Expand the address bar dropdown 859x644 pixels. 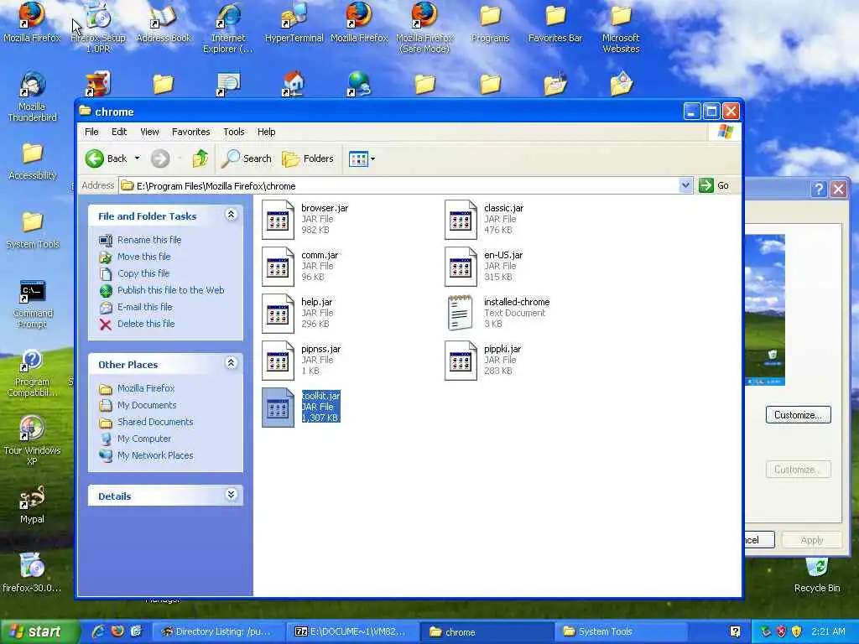[685, 185]
